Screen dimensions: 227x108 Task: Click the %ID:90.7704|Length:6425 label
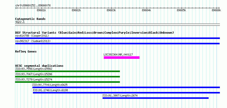click(50, 85)
